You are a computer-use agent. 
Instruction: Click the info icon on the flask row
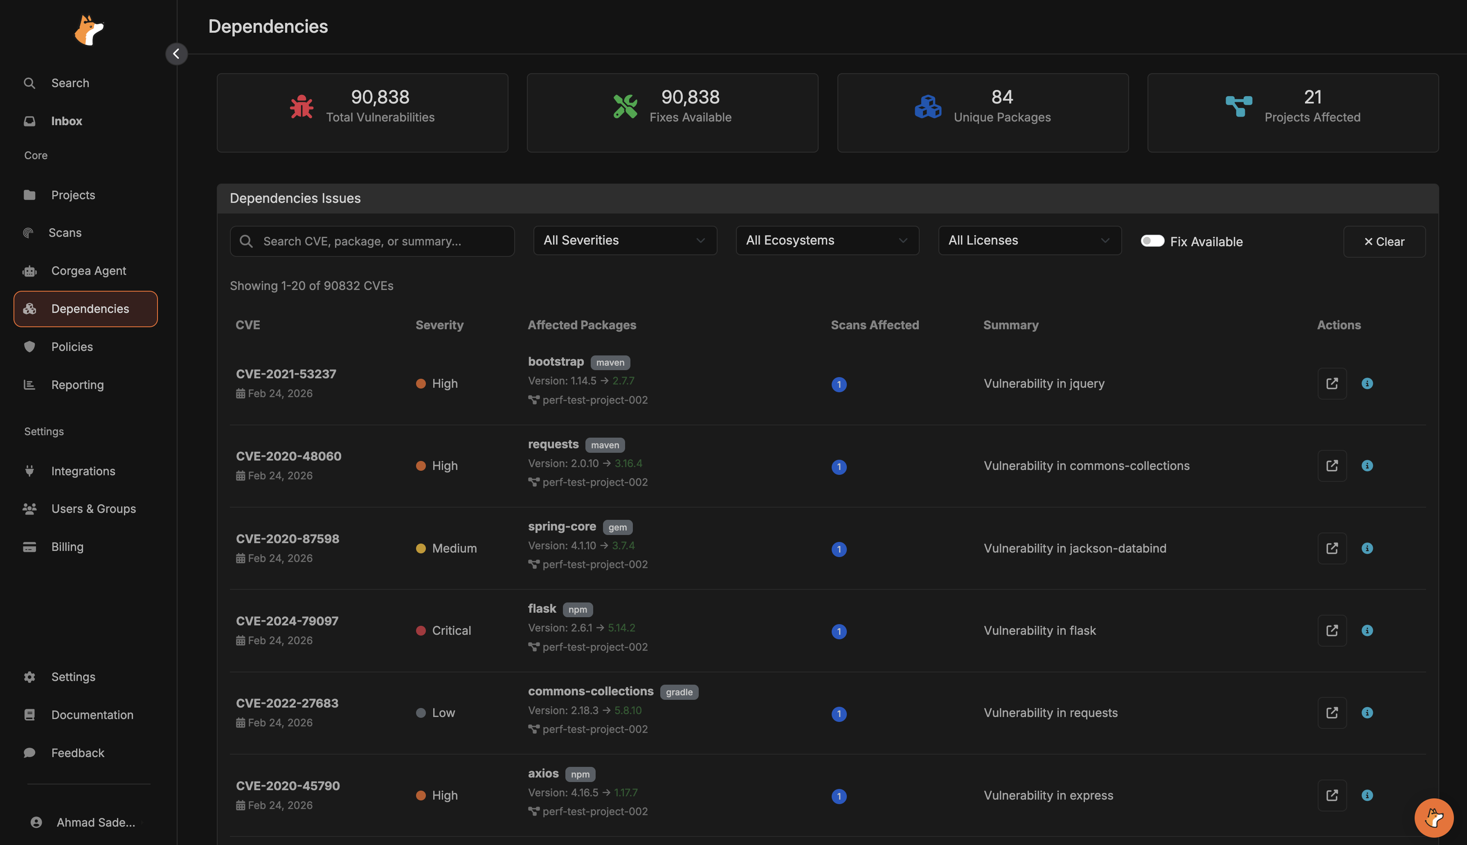point(1368,630)
